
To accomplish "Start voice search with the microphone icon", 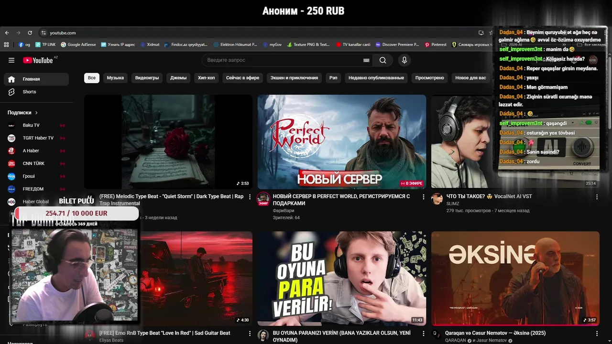I will tap(404, 60).
